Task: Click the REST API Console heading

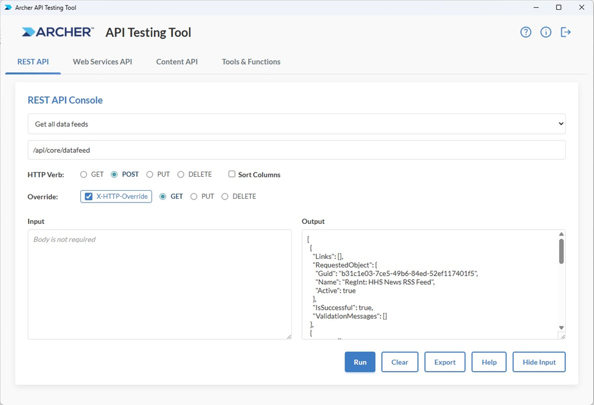Action: (65, 100)
